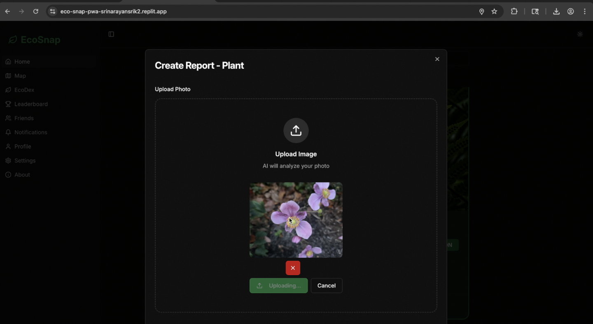Go to Home in sidebar
This screenshot has width=593, height=324.
49,62
